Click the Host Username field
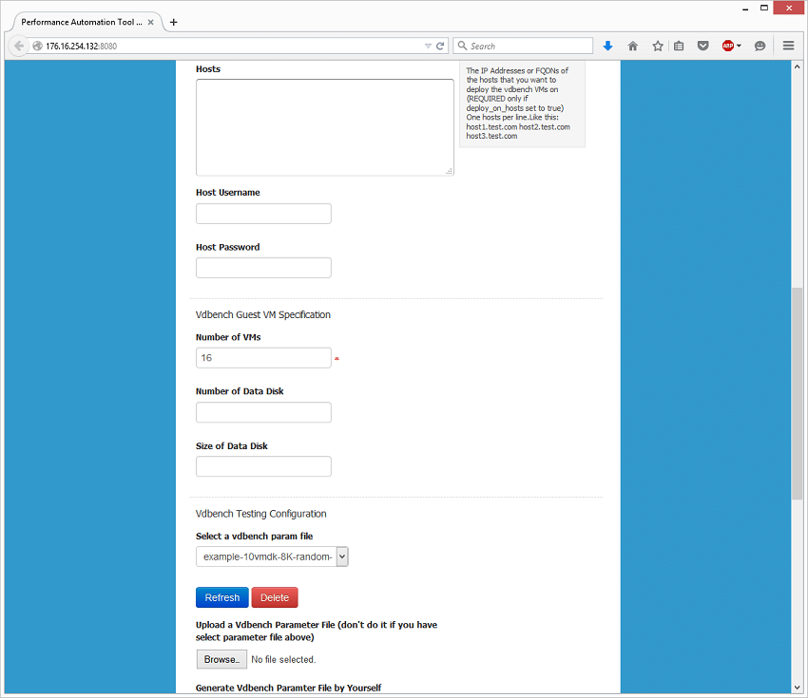The width and height of the screenshot is (808, 698). tap(263, 214)
